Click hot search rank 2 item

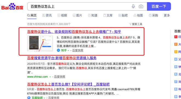point(177,44)
